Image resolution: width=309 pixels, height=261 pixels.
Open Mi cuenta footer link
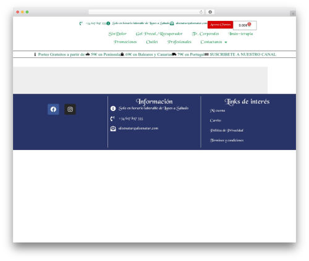[218, 110]
